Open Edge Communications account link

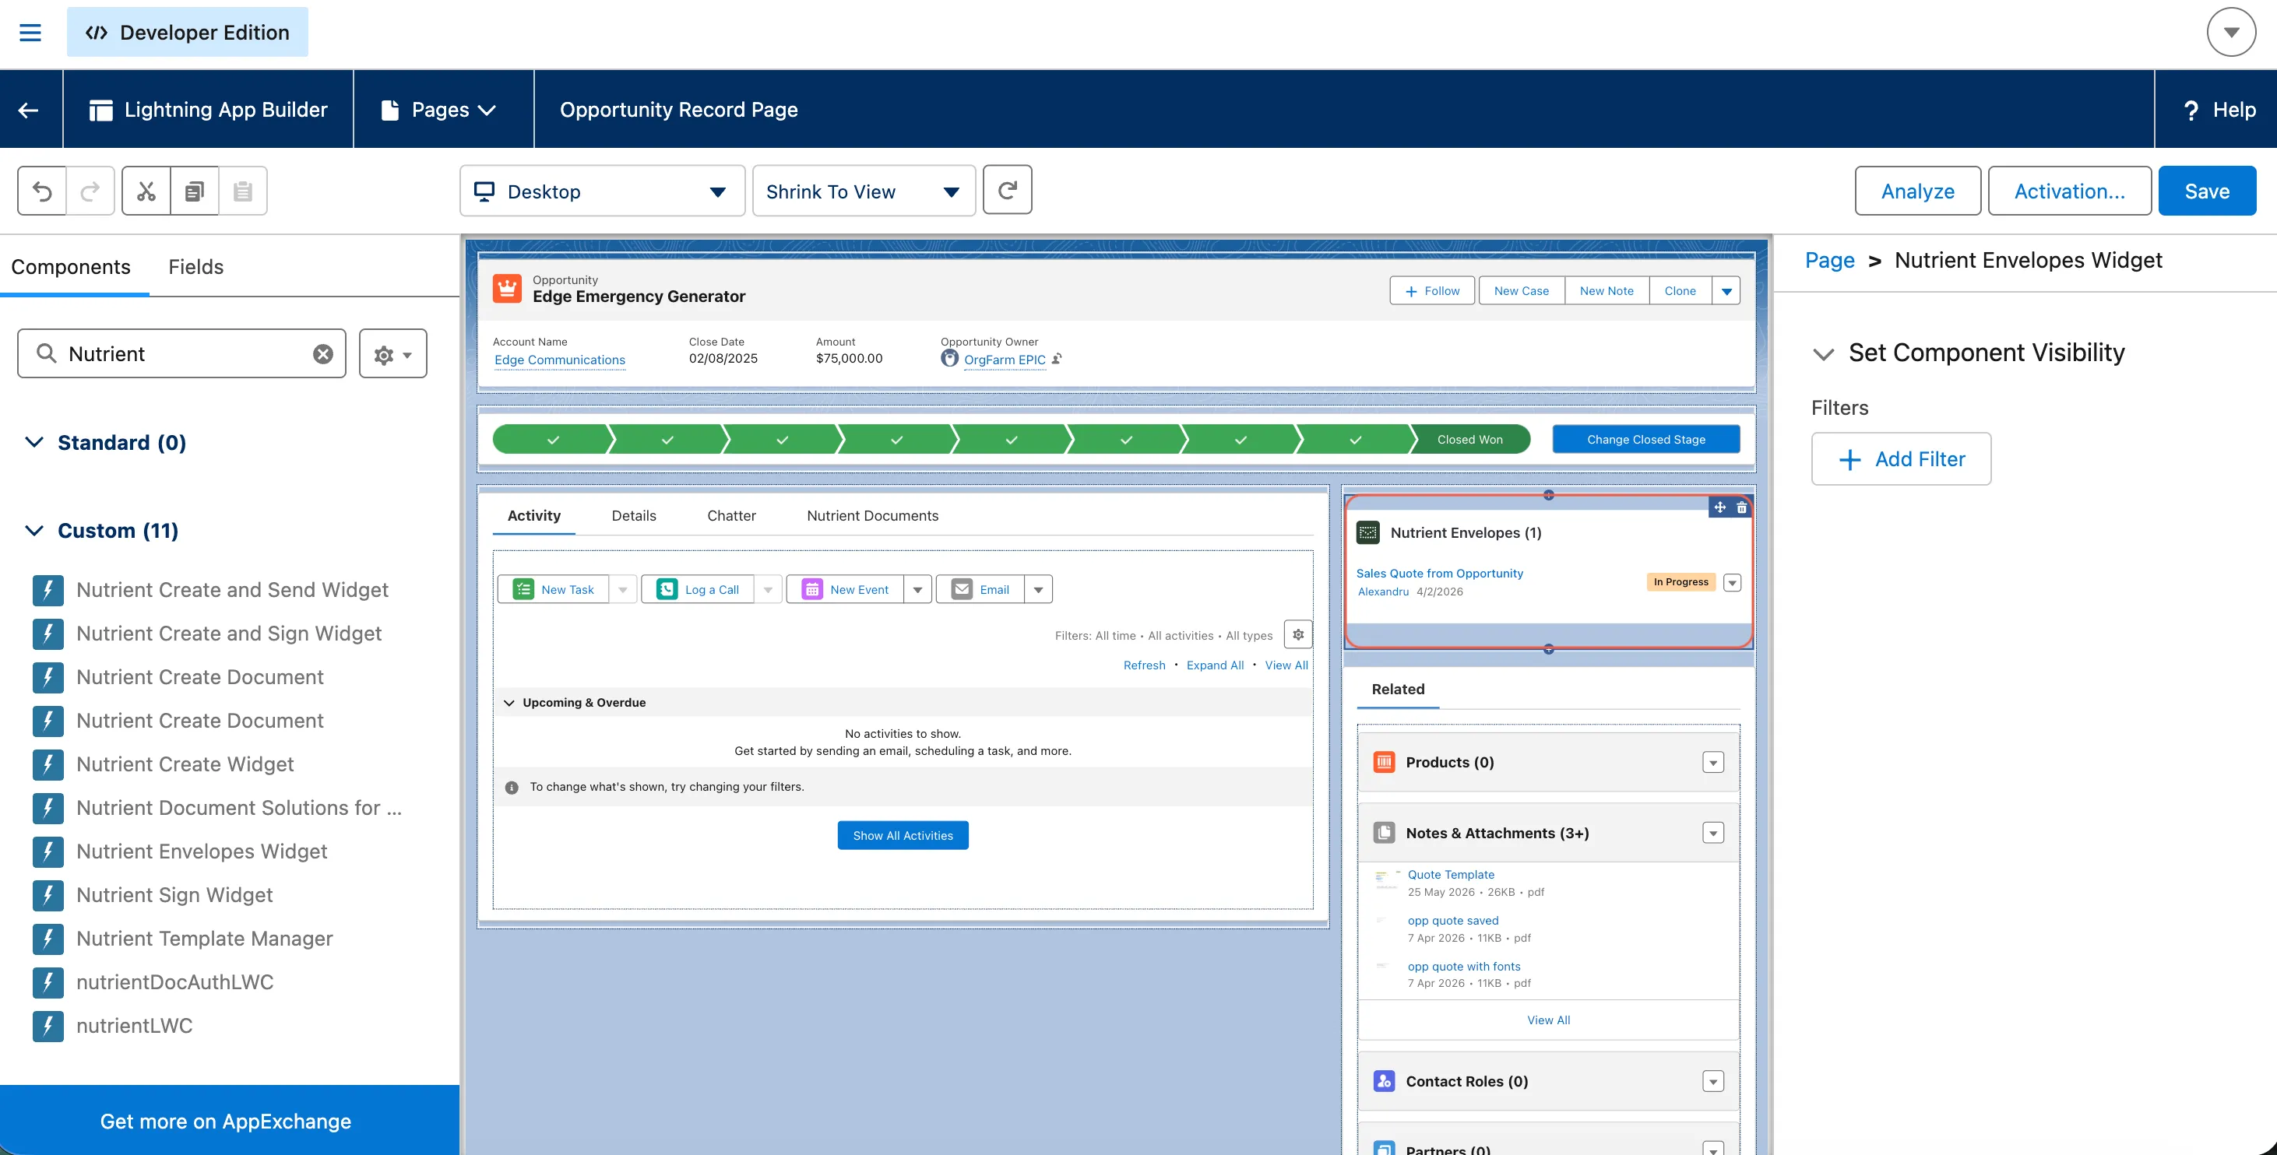tap(560, 360)
